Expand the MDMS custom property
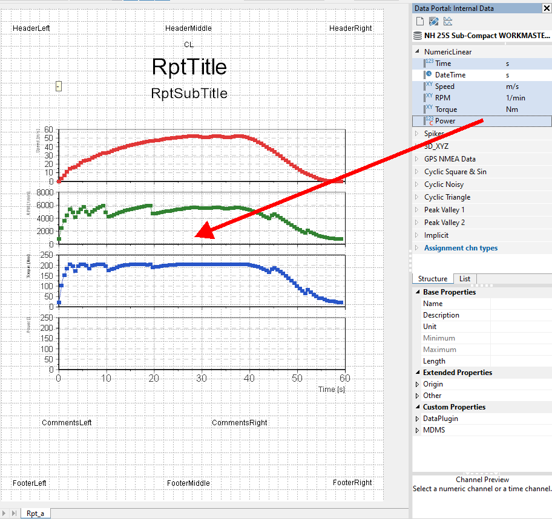This screenshot has width=552, height=519. (417, 431)
